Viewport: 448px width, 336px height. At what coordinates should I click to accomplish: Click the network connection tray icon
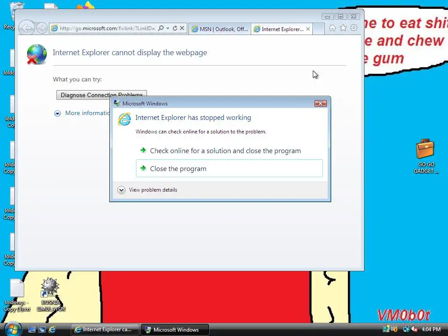pyautogui.click(x=406, y=329)
